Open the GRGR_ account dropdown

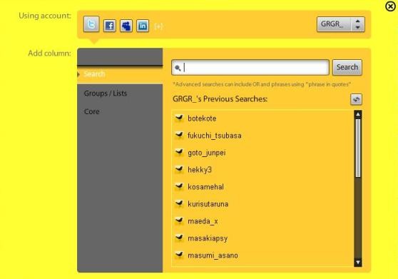point(341,24)
